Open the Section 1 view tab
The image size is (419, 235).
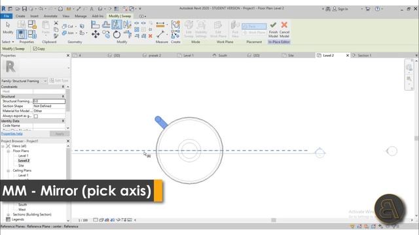365,55
